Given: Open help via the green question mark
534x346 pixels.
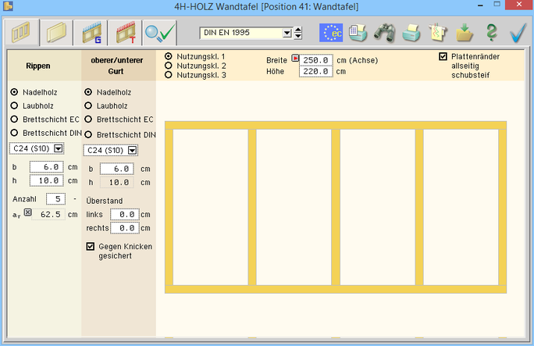Looking at the screenshot, I should [x=491, y=33].
